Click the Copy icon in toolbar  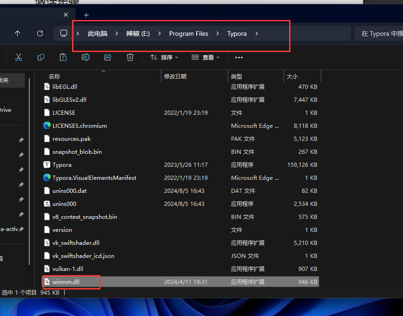click(x=41, y=57)
